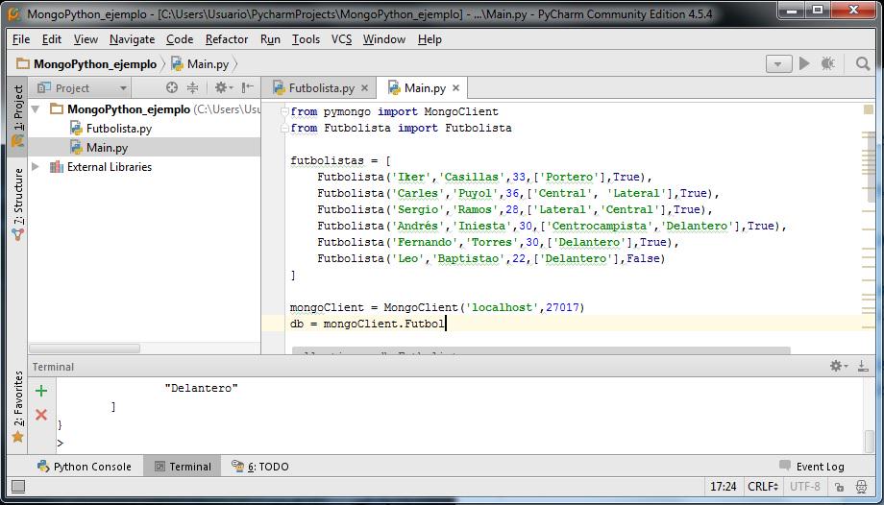
Task: Open the VCS menu
Action: 342,39
